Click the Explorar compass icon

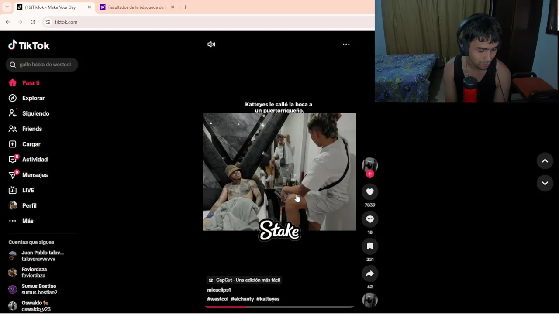point(13,98)
